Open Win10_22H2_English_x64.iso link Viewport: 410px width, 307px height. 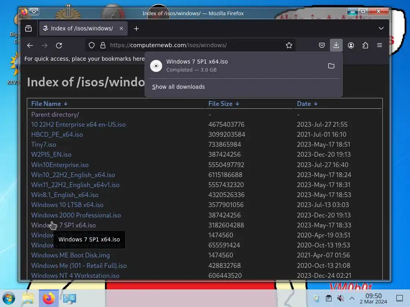click(x=73, y=175)
